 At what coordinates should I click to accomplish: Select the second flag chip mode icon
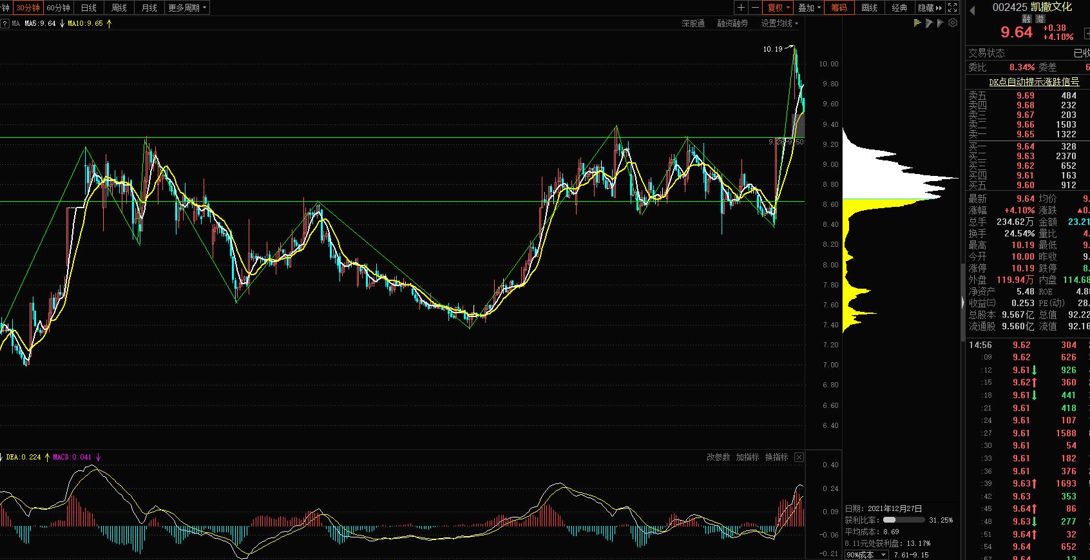click(941, 23)
